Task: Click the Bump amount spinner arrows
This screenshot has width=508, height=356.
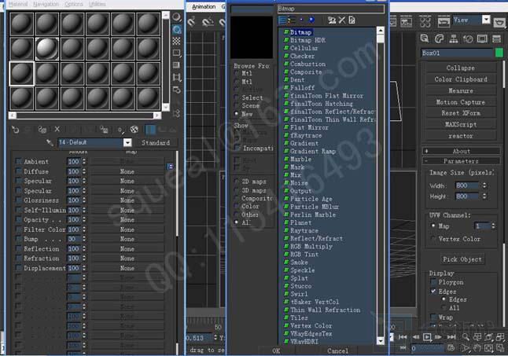Action: 84,239
